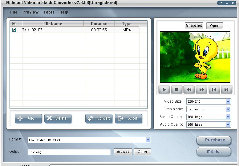
Task: Sort by Type column header
Action: (127, 24)
